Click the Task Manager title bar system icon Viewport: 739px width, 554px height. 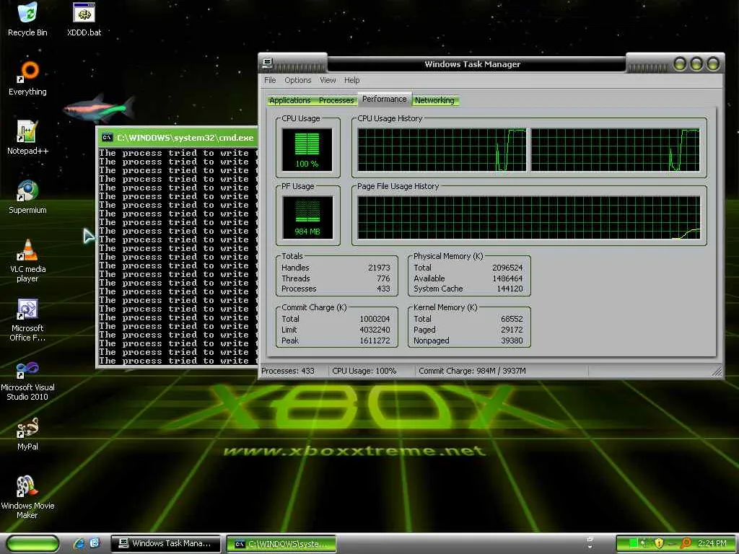click(x=267, y=63)
